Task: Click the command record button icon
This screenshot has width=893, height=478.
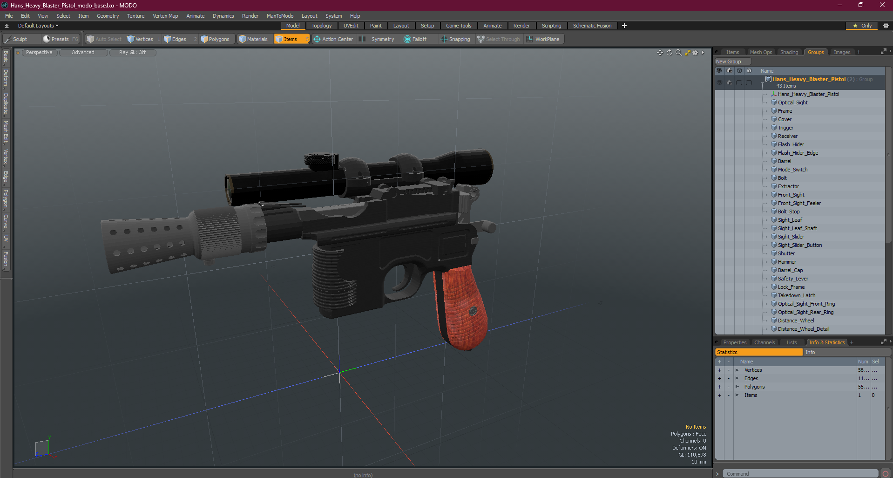Action: pos(886,474)
